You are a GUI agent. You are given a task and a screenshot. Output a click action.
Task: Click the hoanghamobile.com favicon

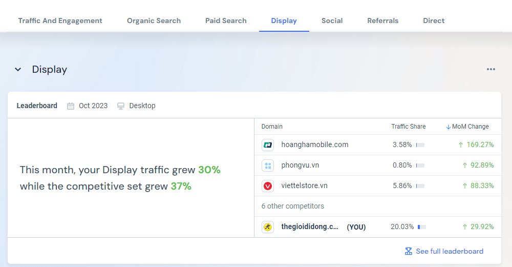click(x=268, y=145)
